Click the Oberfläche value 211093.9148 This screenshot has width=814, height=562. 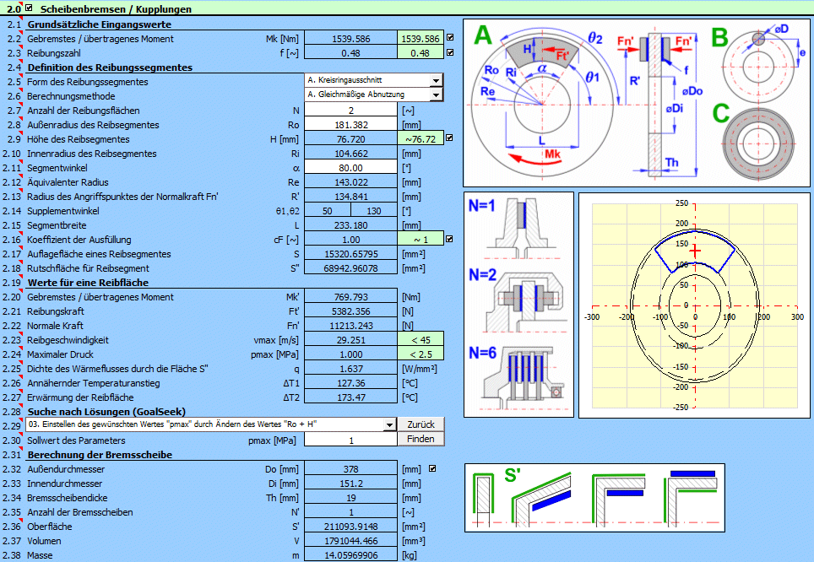tap(351, 527)
